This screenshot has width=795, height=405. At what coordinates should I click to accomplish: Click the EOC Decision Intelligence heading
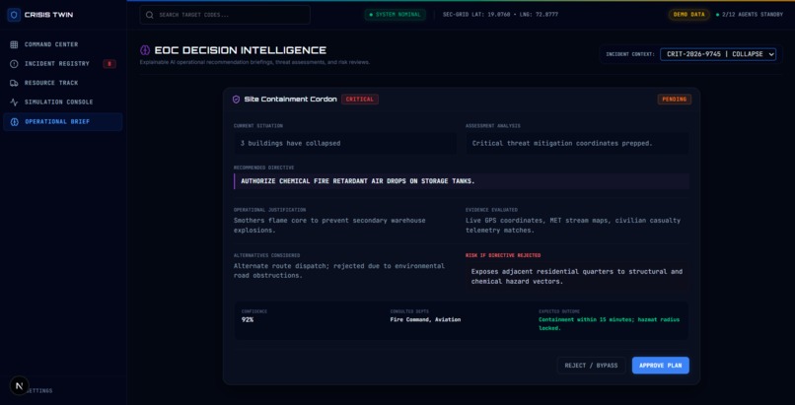241,50
